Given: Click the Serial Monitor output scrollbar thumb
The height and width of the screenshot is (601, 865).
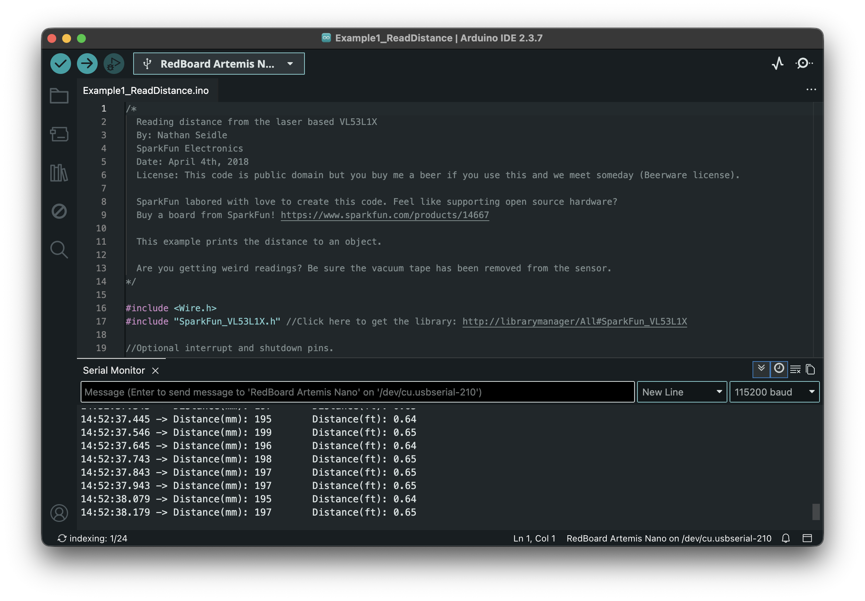Looking at the screenshot, I should point(816,512).
